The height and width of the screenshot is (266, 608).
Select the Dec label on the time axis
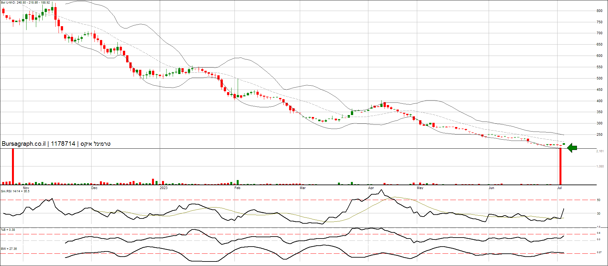[x=94, y=188]
